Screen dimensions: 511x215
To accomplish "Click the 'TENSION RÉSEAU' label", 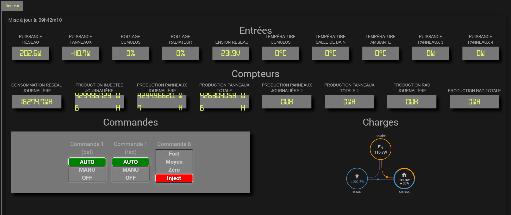I will tap(231, 42).
